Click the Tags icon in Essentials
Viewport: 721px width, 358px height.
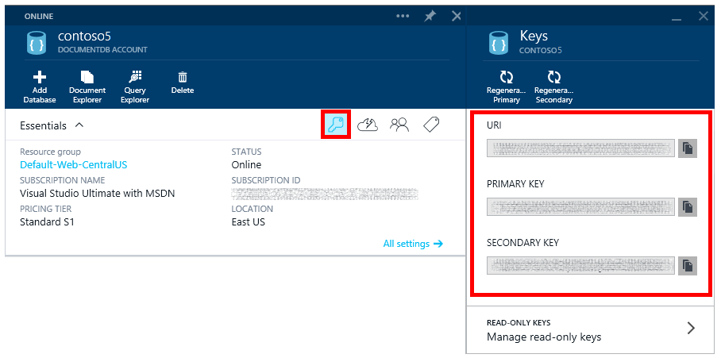tap(431, 125)
